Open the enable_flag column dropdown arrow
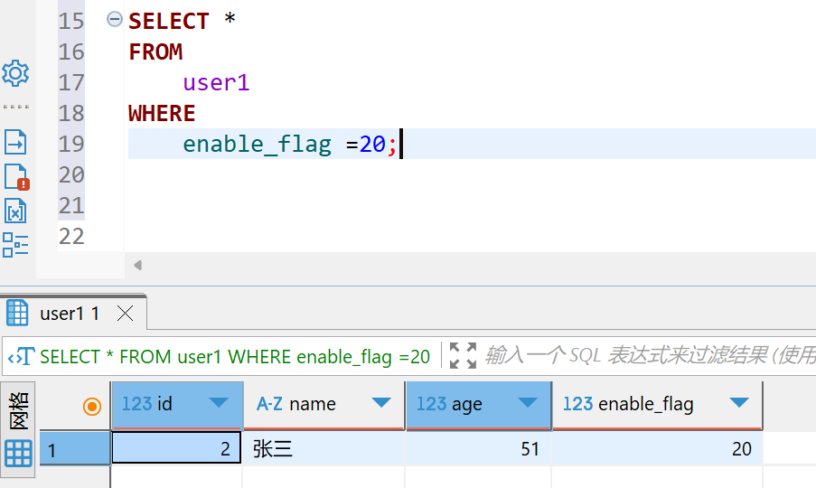The width and height of the screenshot is (816, 488). [739, 403]
